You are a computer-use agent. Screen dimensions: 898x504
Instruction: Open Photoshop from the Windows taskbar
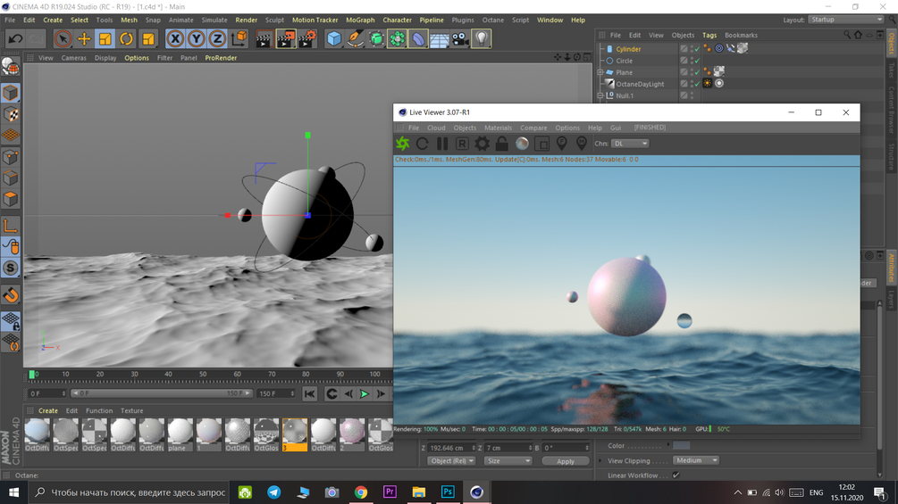[x=448, y=492]
